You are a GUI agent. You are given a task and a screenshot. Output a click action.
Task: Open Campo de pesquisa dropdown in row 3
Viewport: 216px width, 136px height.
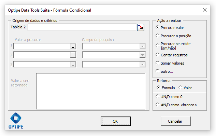(142, 65)
